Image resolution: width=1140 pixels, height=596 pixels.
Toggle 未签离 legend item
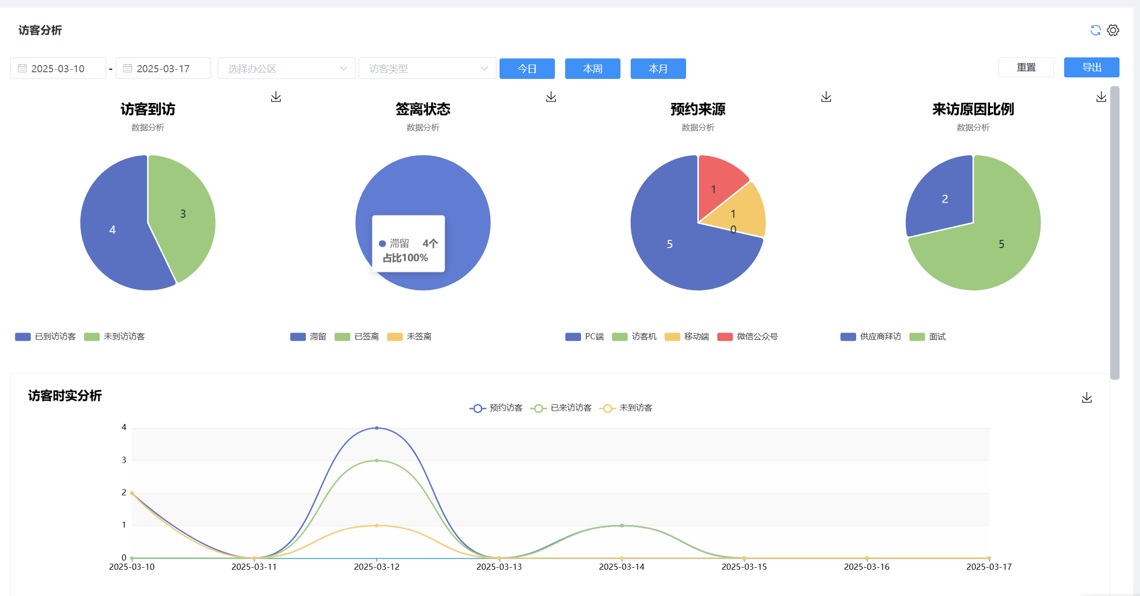(409, 337)
